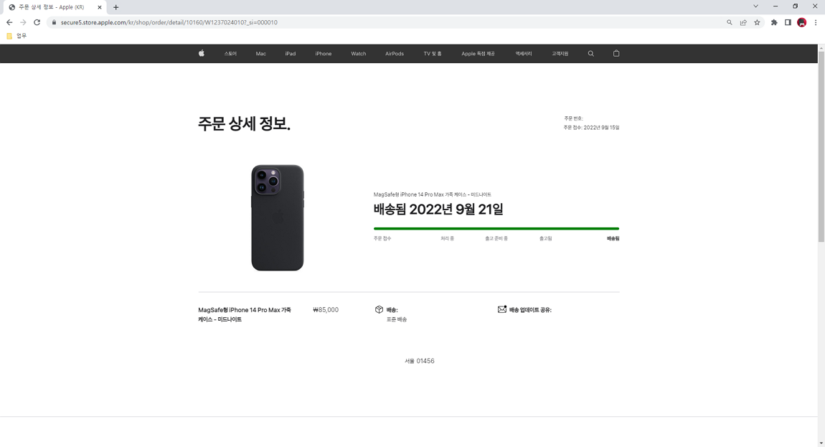Click the 배송 업데이트 공유 link
This screenshot has width=825, height=447.
[x=530, y=310]
